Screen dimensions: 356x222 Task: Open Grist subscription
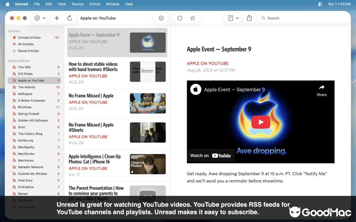34,127
